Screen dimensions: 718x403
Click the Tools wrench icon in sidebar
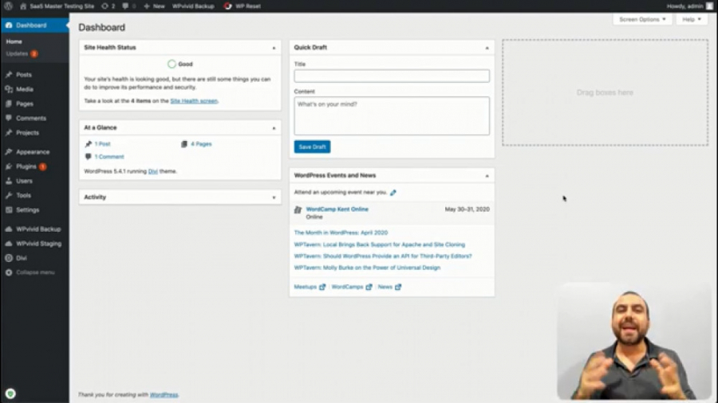(x=9, y=195)
